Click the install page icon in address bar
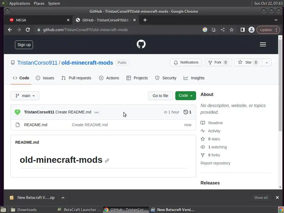This screenshot has width=284, height=213. pyautogui.click(x=214, y=30)
